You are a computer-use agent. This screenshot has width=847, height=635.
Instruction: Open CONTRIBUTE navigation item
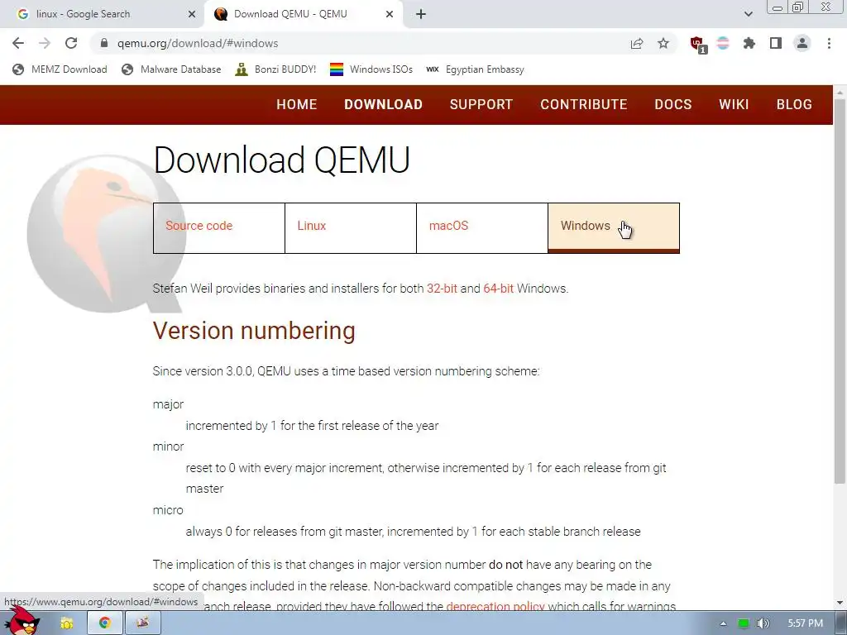[583, 104]
